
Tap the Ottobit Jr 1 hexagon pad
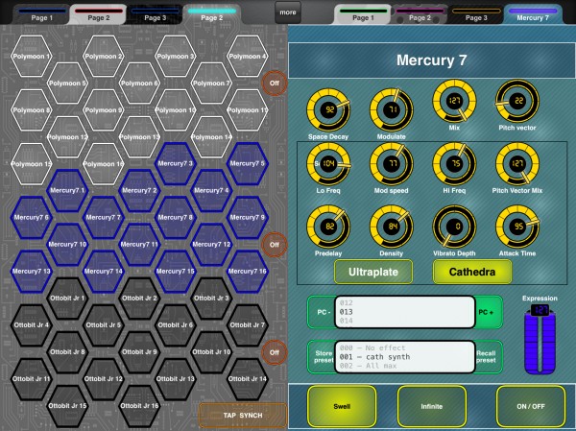coord(67,298)
